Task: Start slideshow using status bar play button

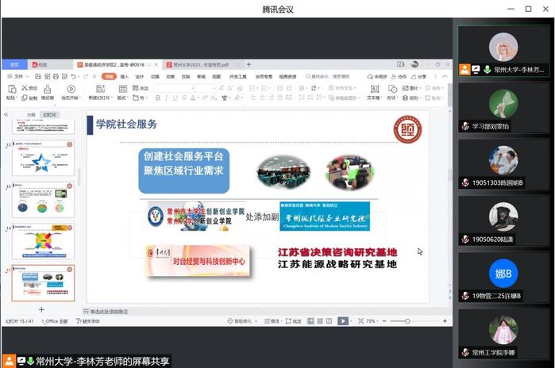Action: (x=342, y=321)
